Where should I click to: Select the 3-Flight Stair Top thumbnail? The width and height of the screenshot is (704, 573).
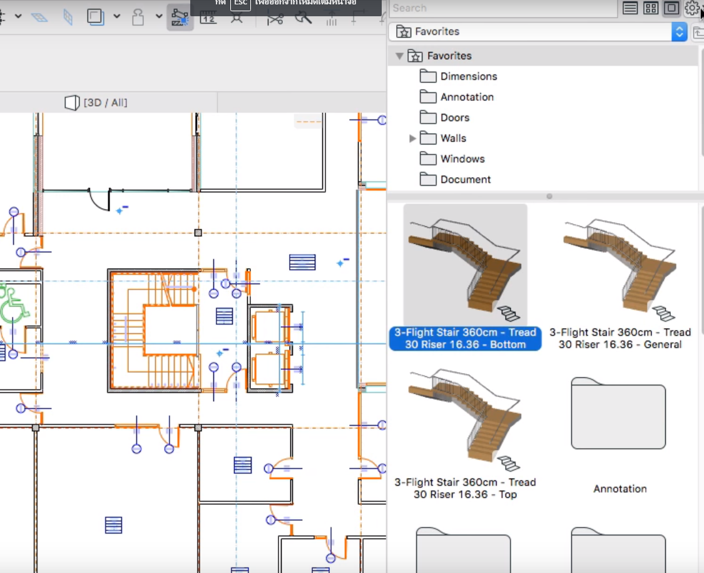click(x=465, y=421)
